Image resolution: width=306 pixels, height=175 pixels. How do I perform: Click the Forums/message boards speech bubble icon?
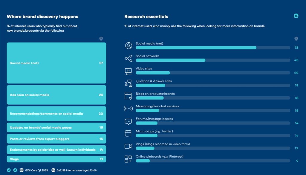(128, 122)
